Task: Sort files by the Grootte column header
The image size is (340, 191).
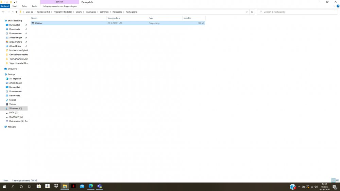Action: (187, 18)
